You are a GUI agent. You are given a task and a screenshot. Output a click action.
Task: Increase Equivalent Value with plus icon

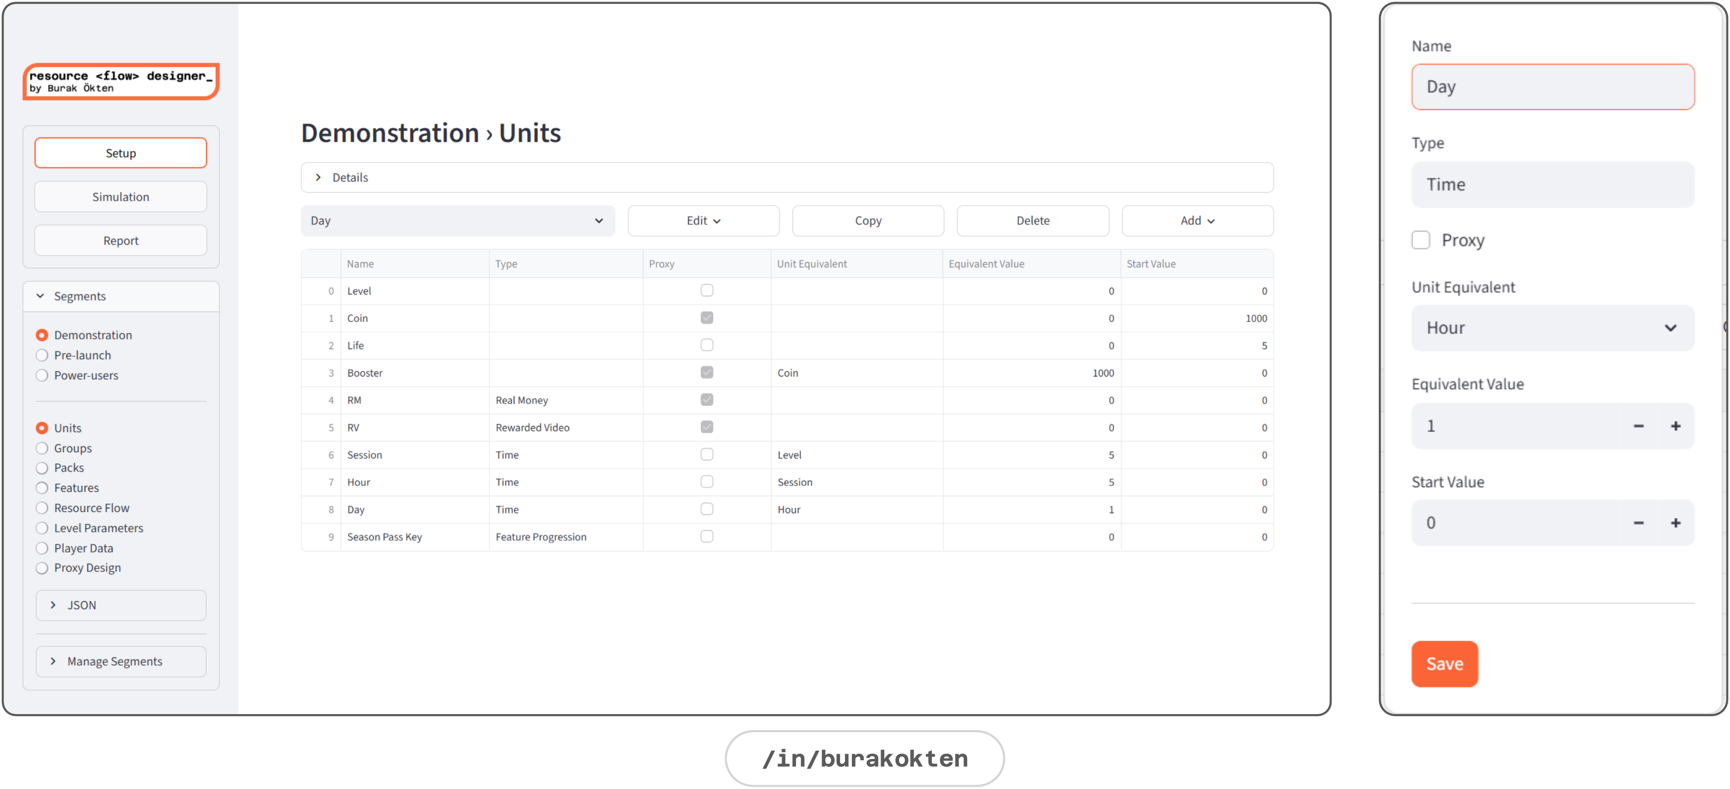click(1675, 426)
